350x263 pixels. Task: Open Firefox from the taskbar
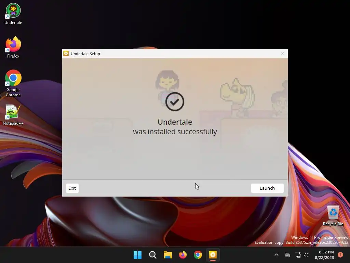click(x=183, y=255)
